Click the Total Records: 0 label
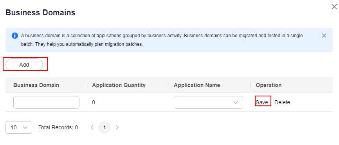Screen dimensions: 339x145 coord(58,127)
